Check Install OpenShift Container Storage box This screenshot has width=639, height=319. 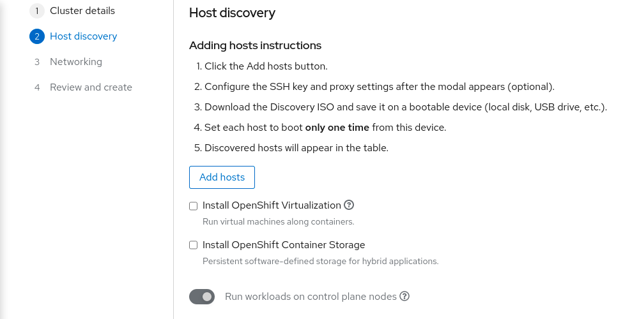tap(194, 245)
